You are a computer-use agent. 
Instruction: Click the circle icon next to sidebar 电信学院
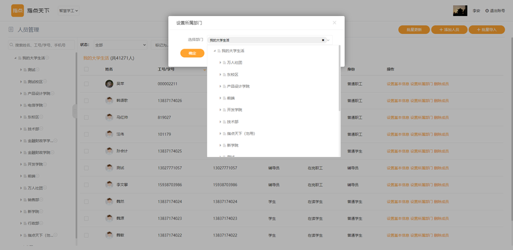tap(45, 105)
